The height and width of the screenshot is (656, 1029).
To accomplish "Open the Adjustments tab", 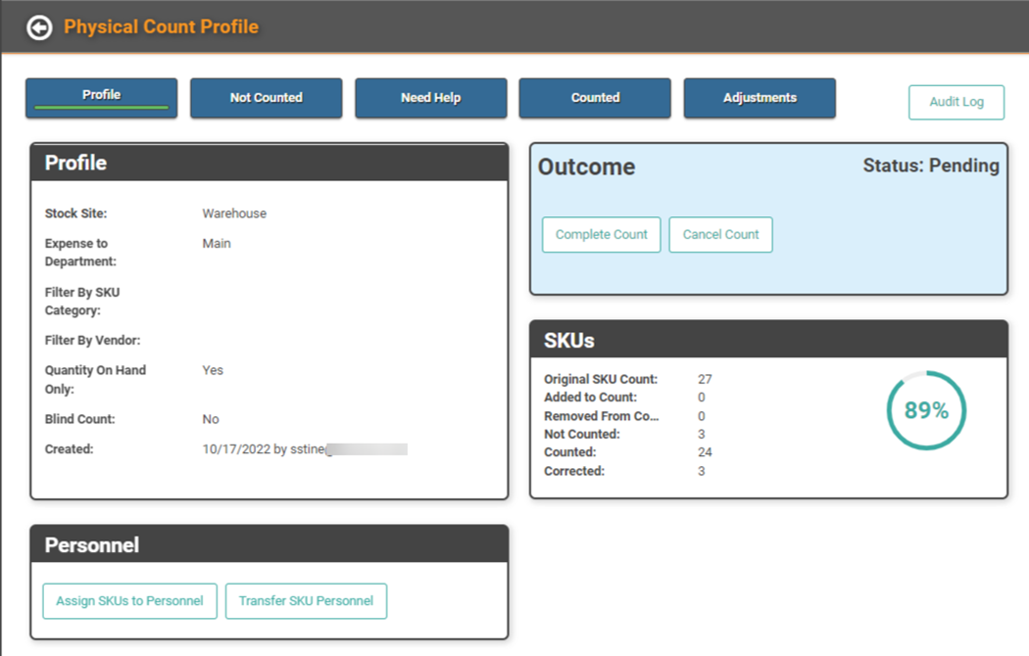I will point(759,98).
